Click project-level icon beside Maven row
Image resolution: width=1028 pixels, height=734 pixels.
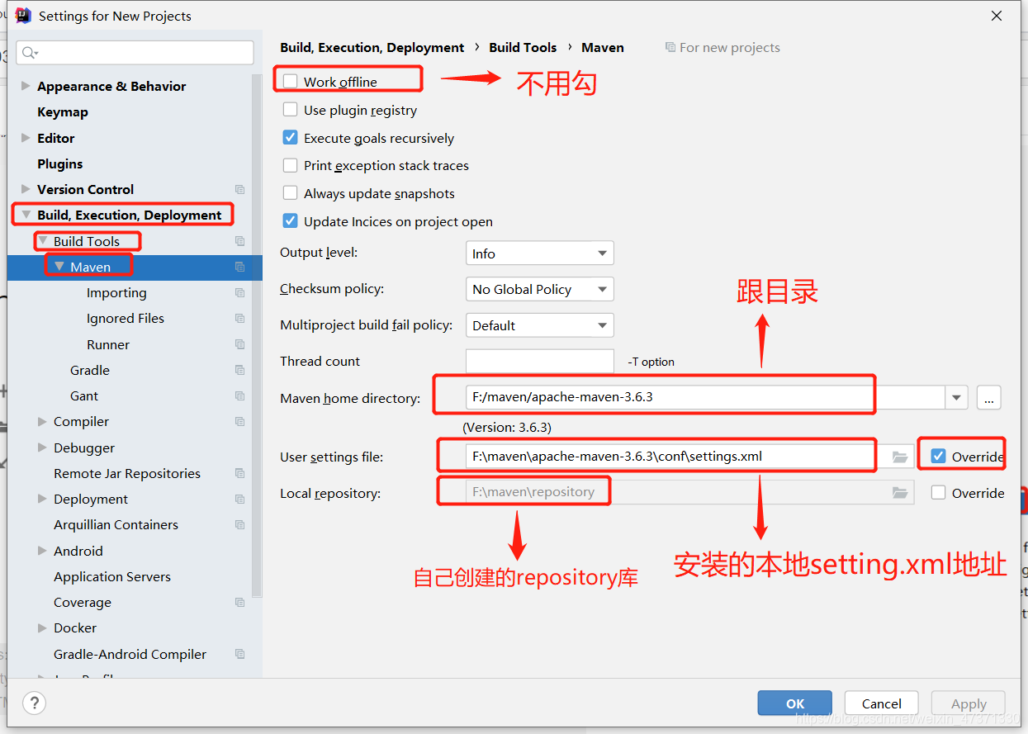click(x=239, y=267)
